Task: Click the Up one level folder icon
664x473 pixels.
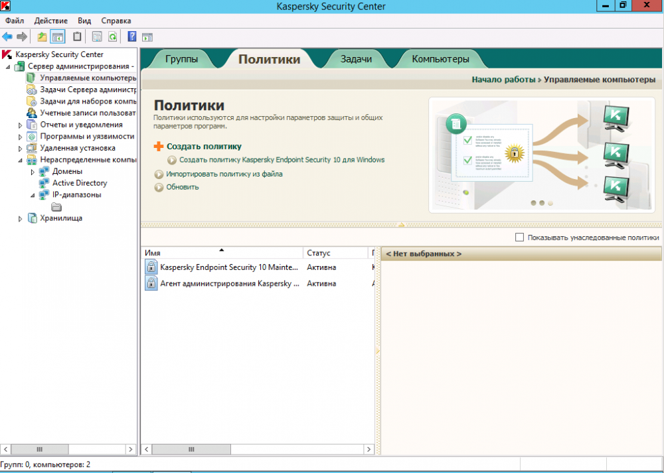Action: pyautogui.click(x=42, y=36)
